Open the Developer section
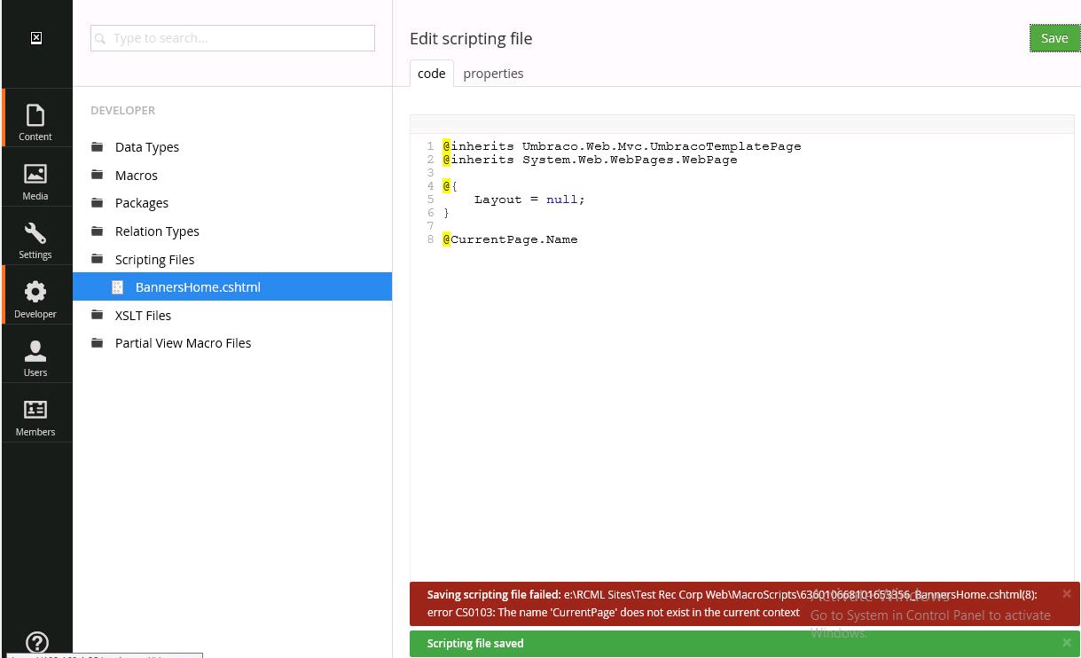1081x658 pixels. pos(36,295)
